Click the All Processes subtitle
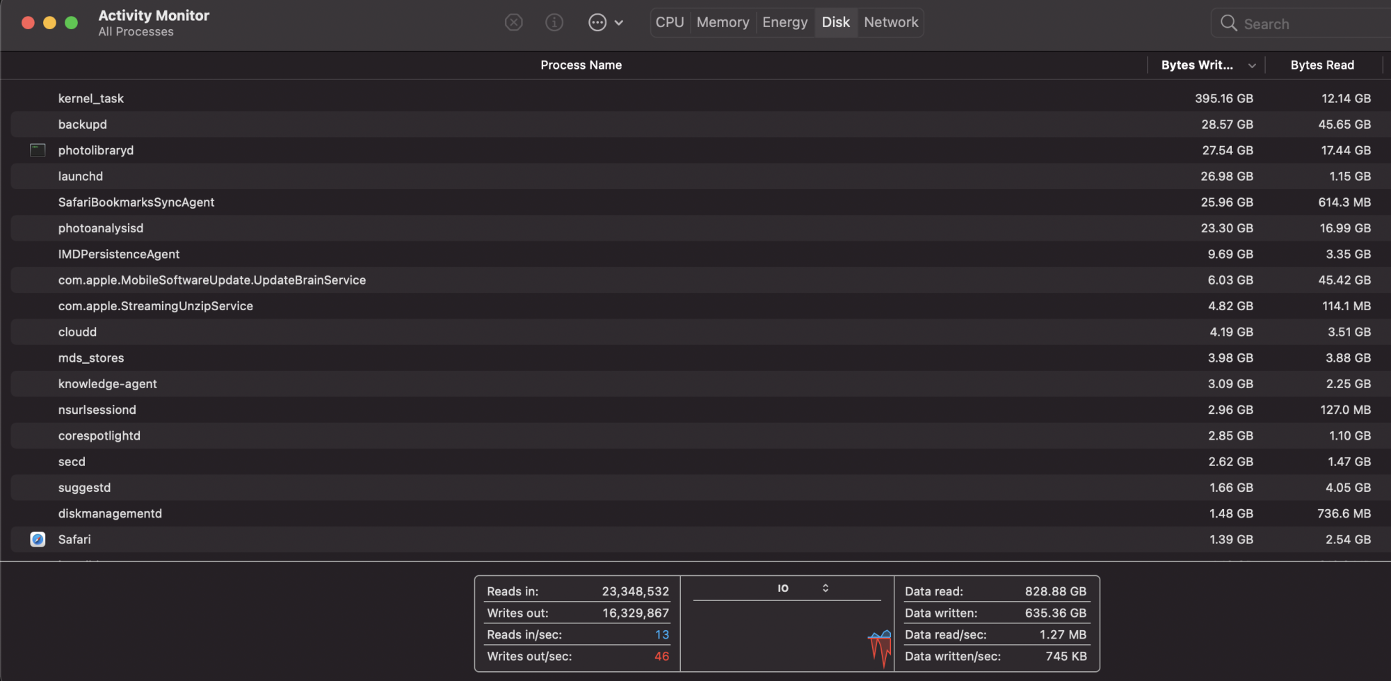1391x681 pixels. 136,32
